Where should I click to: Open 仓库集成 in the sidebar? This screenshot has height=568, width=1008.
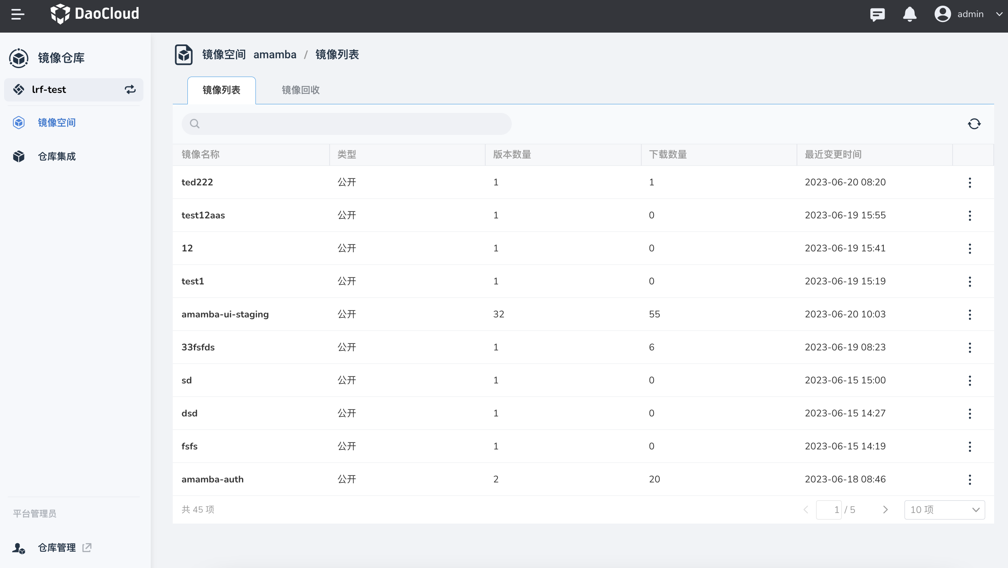[x=57, y=156]
